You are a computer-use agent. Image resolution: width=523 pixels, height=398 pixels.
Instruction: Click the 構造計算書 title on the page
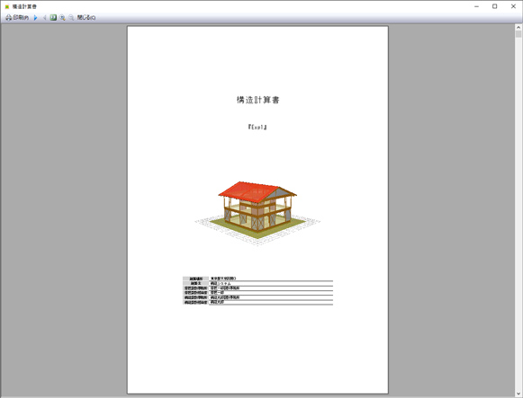click(x=257, y=100)
